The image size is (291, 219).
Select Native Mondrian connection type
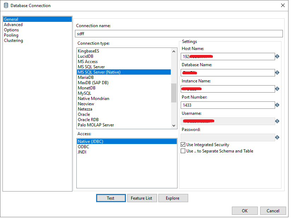(x=125, y=99)
